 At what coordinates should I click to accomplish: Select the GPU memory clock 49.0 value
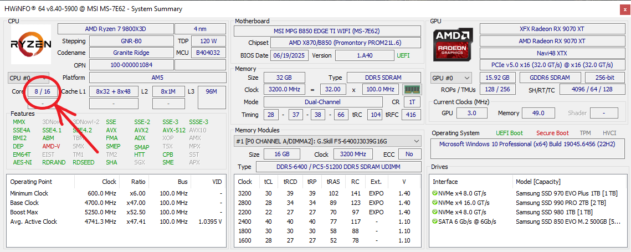pos(538,113)
